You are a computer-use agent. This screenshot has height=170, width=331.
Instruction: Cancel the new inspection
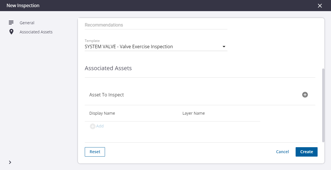click(282, 152)
